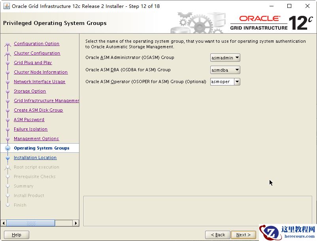Screen dimensions: 317x241
Task: Click the Failure Isolation step bullet icon
Action: point(8,129)
